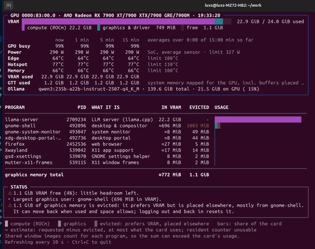Select the firefox program name
The width and height of the screenshot is (315, 249).
pyautogui.click(x=15, y=144)
